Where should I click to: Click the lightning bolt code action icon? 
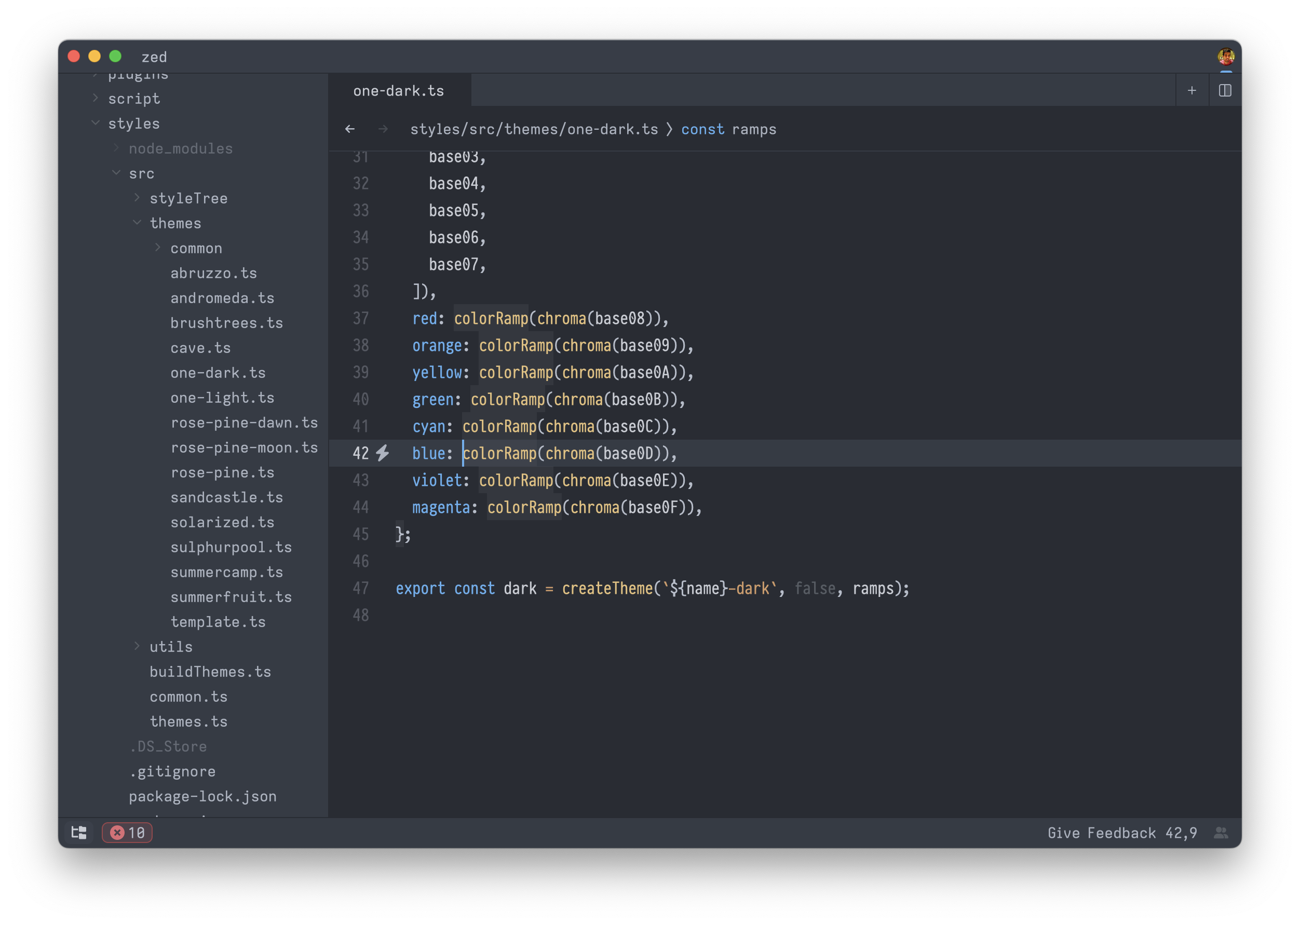pos(383,453)
